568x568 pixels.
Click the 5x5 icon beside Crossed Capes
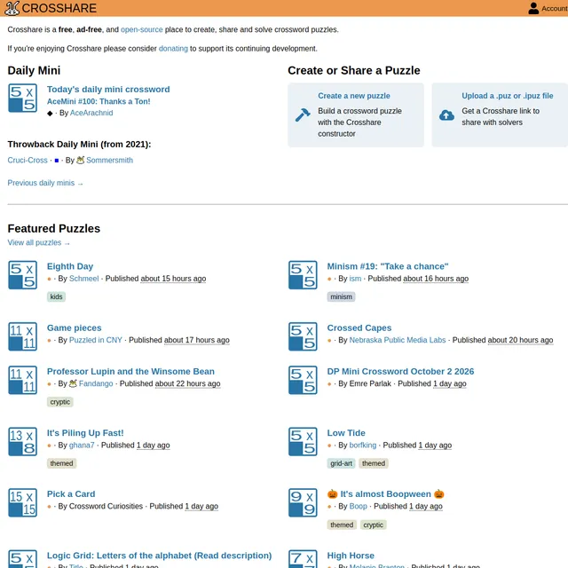coord(303,336)
